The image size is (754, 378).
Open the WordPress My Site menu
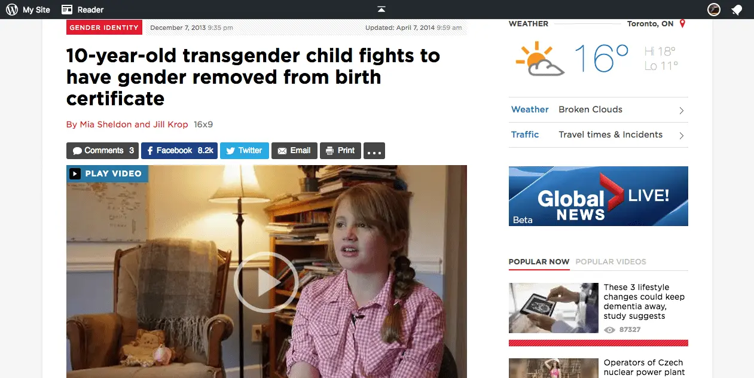(x=28, y=10)
